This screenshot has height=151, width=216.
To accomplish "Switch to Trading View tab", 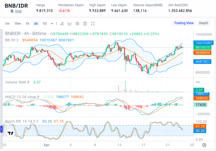I will click(x=184, y=23).
